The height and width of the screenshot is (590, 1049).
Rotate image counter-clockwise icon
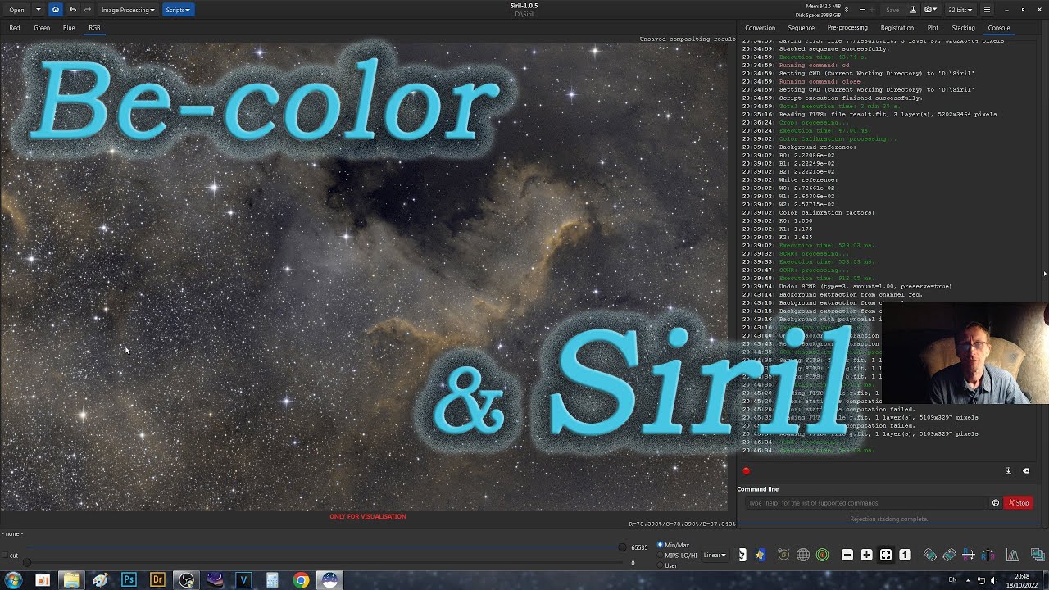930,555
